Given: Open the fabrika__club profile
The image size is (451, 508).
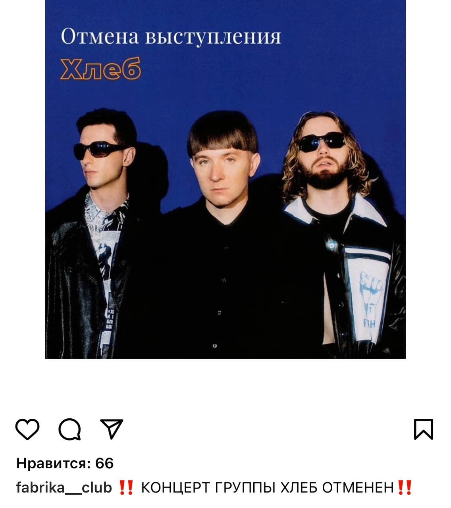Looking at the screenshot, I should point(64,487).
